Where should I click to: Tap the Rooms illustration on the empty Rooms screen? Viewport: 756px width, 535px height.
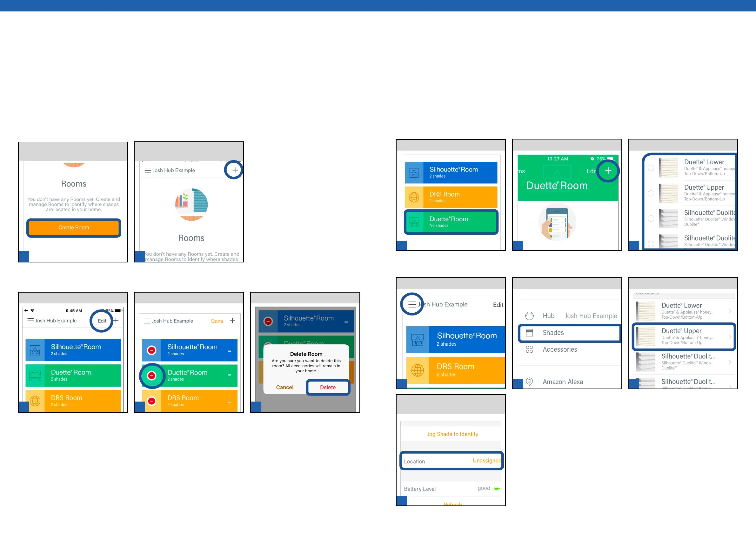[191, 205]
